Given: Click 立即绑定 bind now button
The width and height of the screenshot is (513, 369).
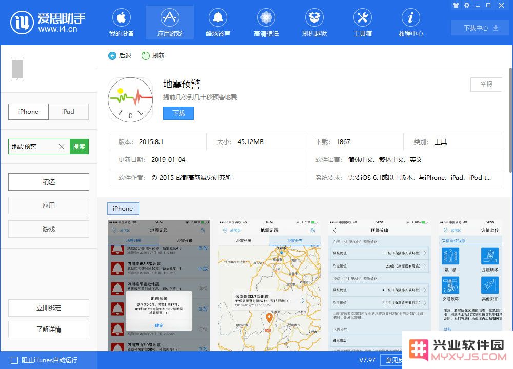Looking at the screenshot, I should point(49,308).
